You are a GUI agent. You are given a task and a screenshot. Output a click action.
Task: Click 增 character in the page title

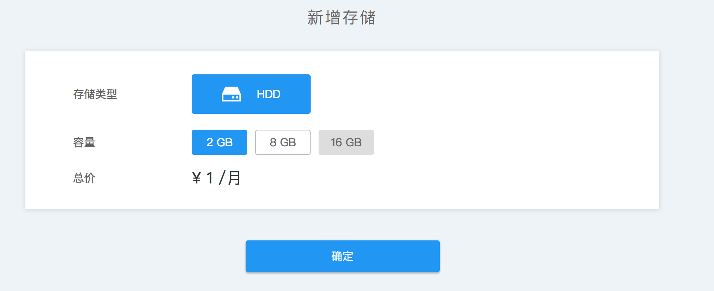(x=333, y=18)
